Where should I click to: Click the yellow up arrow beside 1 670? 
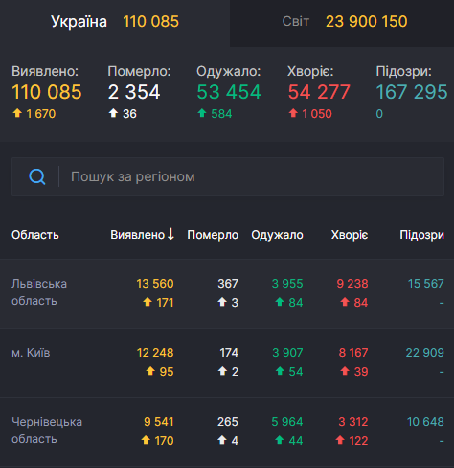17,113
